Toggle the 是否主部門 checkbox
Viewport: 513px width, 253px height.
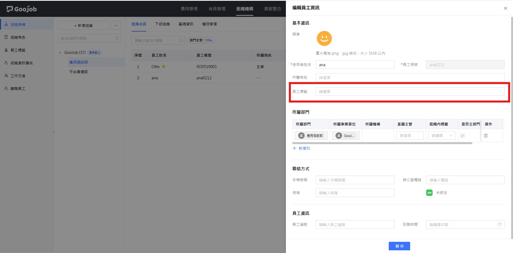point(463,136)
